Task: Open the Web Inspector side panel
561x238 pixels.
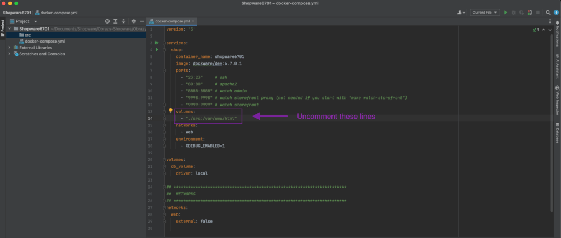Action: pos(557,101)
